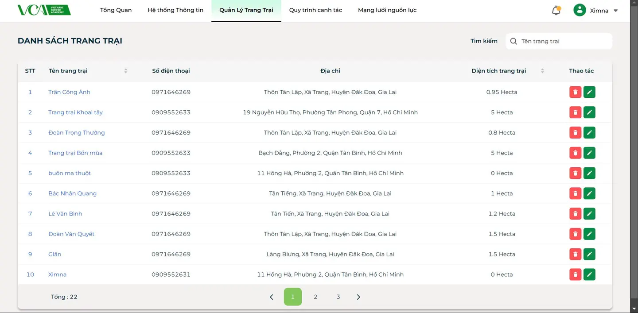Click address 19 Nguyễn Hữu Thọ cell
The width and height of the screenshot is (638, 313).
(x=331, y=112)
